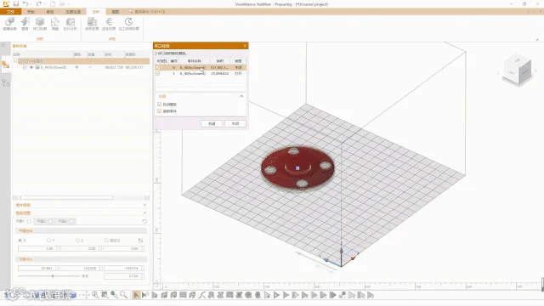Viewport: 544px width, 306px height.
Task: Switch to the last ribbon tab before search
Action: point(116,12)
